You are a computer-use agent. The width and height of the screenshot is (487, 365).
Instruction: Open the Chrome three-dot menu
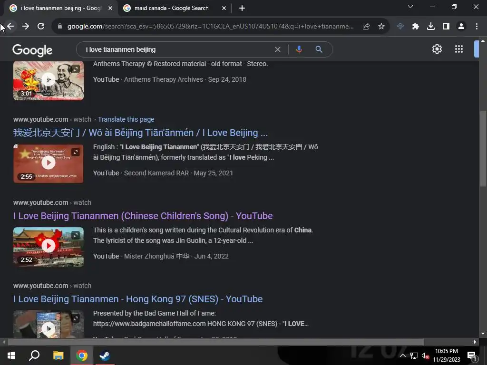pos(477,27)
